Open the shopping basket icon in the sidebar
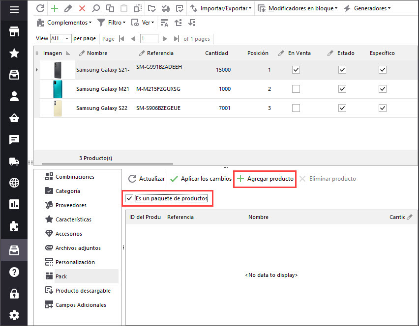This screenshot has height=326, width=419. click(14, 118)
